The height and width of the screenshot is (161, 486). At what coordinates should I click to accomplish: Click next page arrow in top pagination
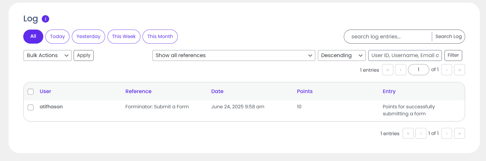[x=447, y=70]
